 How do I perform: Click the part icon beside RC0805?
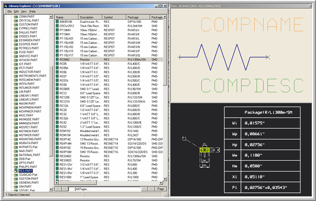(57, 89)
